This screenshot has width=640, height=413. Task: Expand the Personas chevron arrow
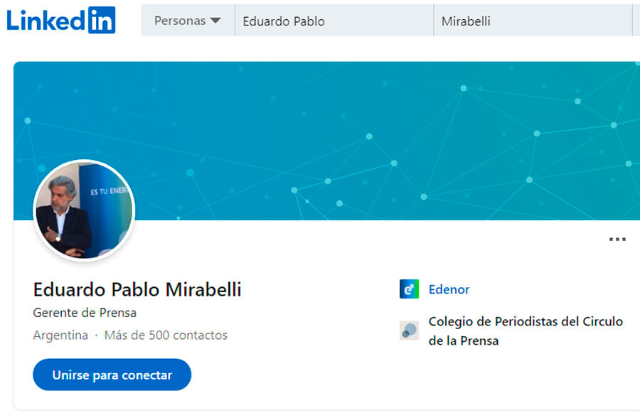click(214, 21)
